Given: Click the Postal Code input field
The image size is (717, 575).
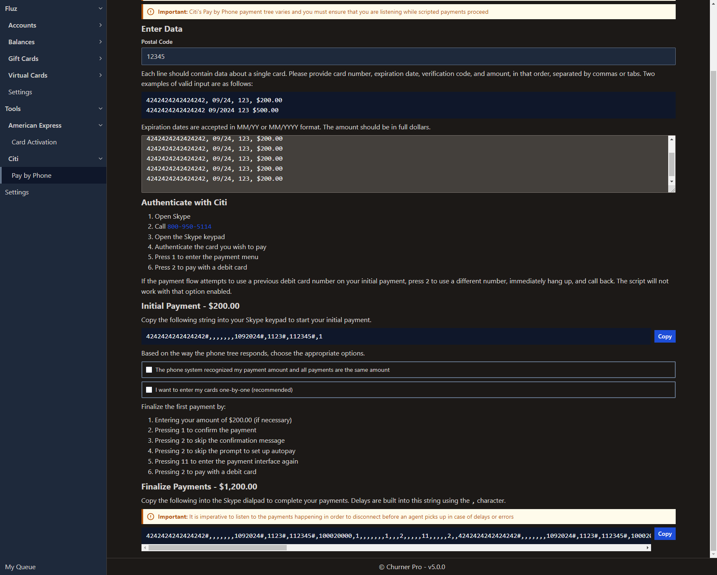Looking at the screenshot, I should pyautogui.click(x=408, y=56).
